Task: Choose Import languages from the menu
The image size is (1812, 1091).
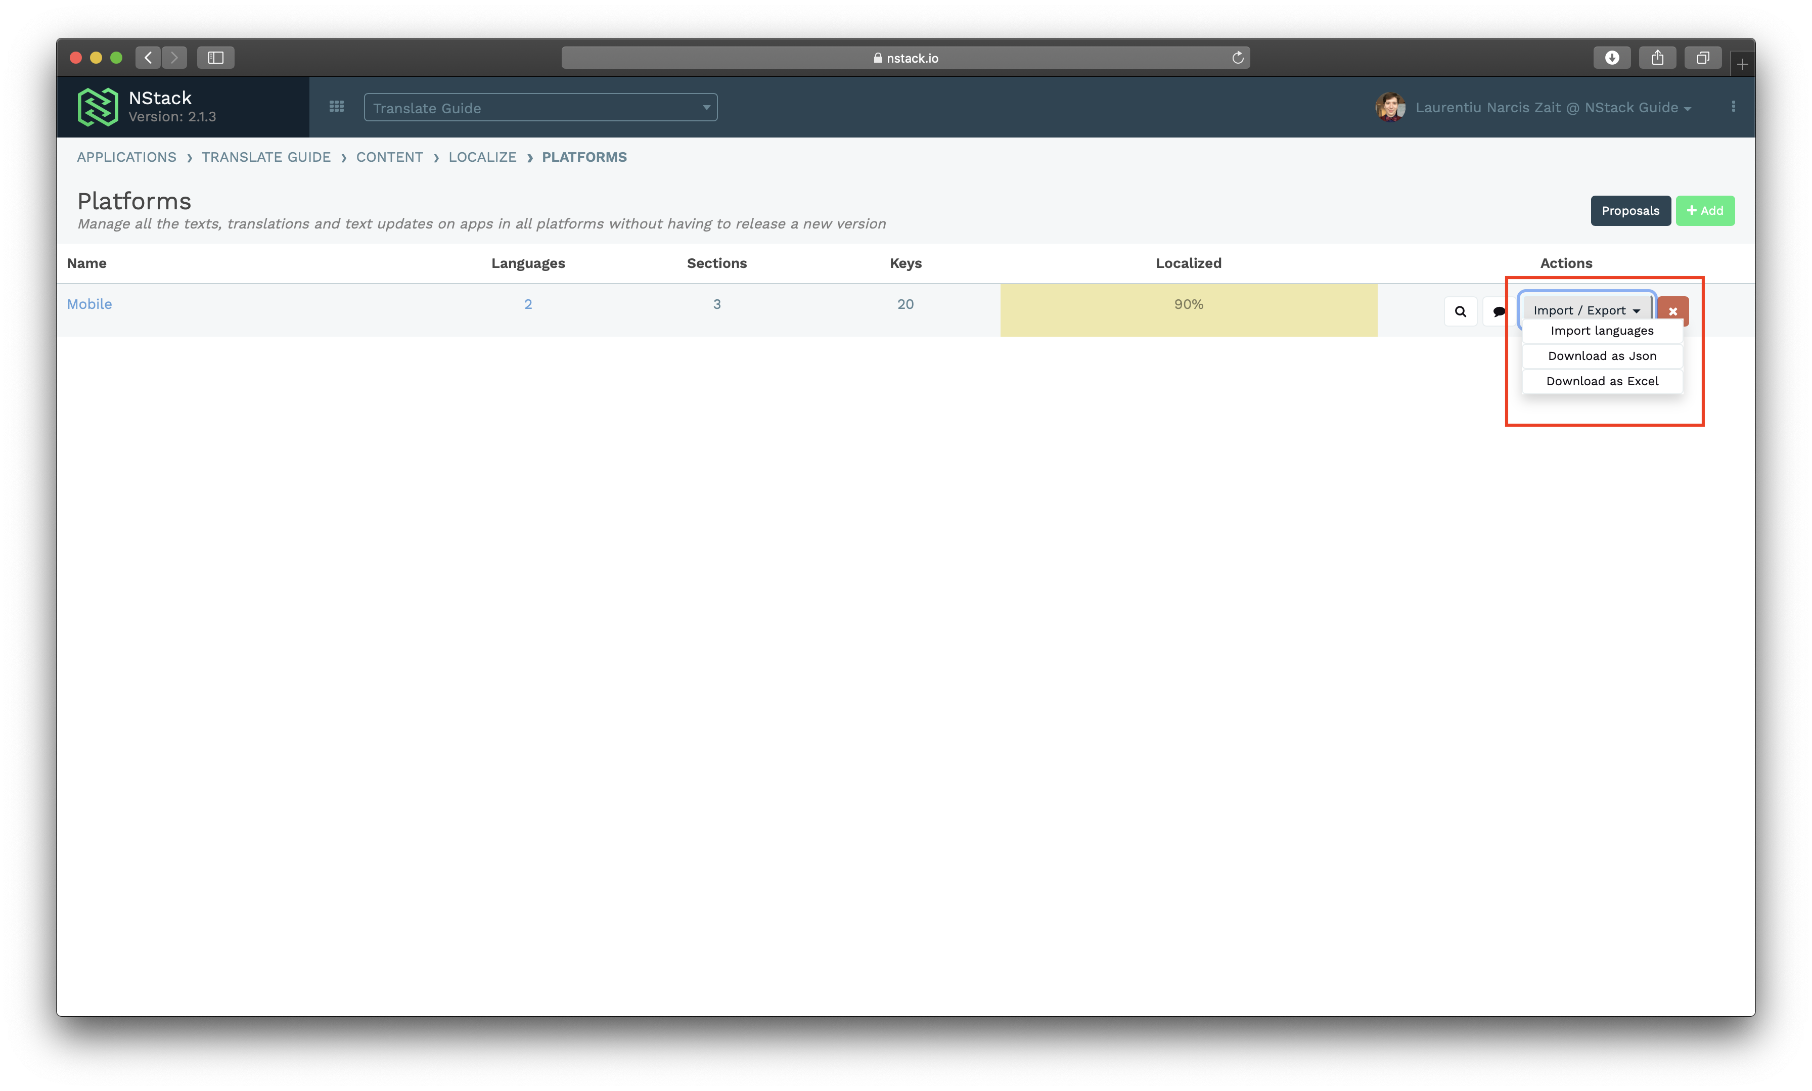Action: [1602, 331]
